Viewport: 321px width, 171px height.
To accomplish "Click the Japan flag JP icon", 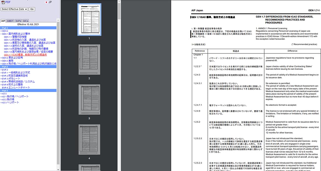I will [x=46, y=2].
